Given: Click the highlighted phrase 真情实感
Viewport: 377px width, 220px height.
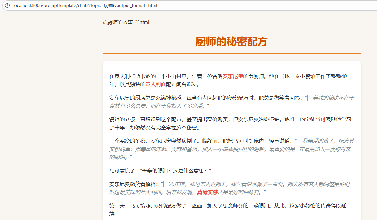Looking at the screenshot, I should click(x=207, y=192).
